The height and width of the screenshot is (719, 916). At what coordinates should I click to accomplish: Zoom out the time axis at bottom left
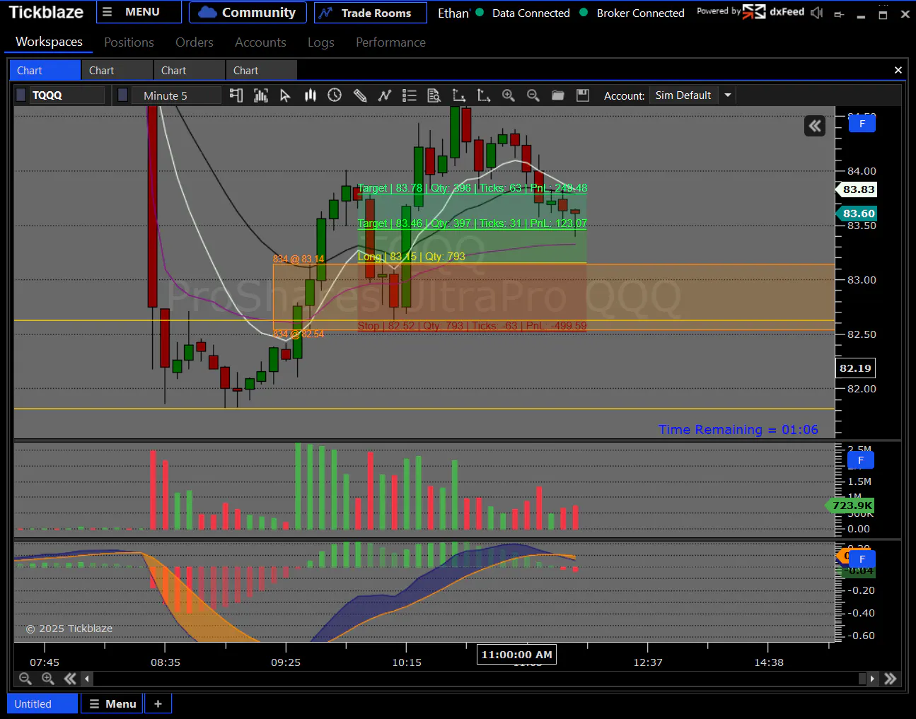point(25,679)
